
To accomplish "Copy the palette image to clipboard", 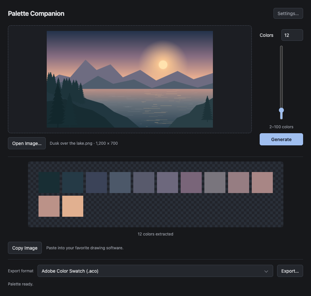I will 25,248.
